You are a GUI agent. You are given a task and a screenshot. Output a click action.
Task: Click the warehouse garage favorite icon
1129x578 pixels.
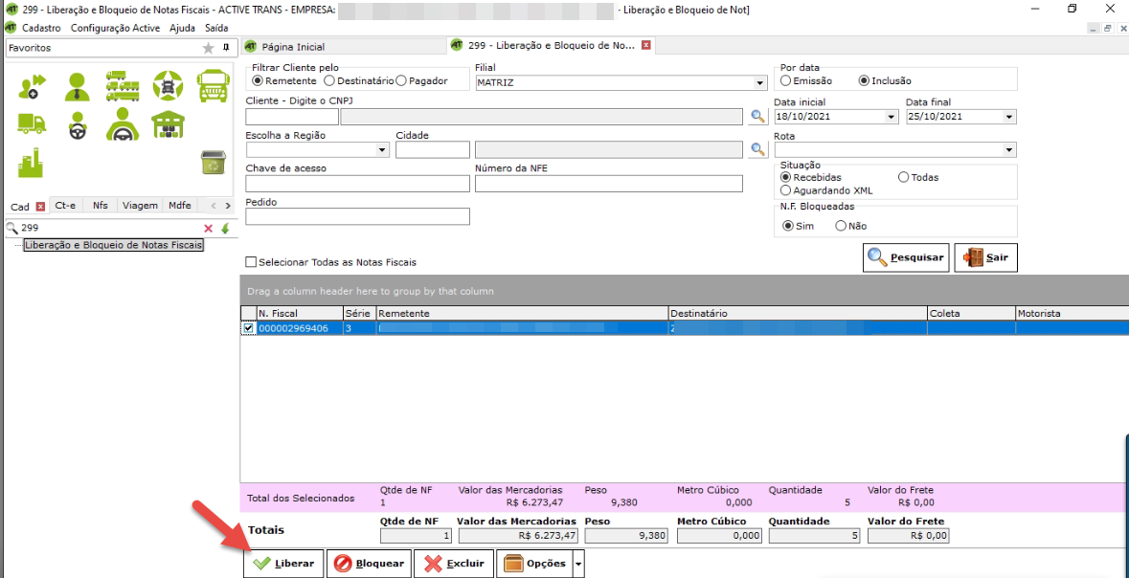pyautogui.click(x=168, y=124)
